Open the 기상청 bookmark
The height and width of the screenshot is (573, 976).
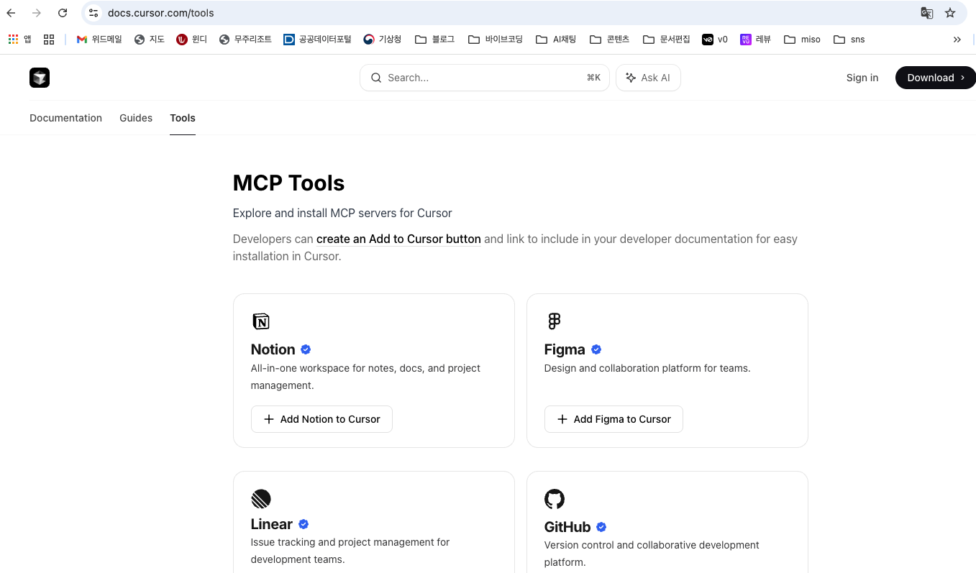382,40
